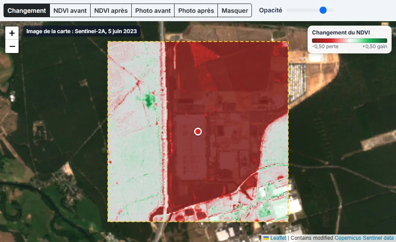
Task: Zoom in with the plus button
Action: click(x=12, y=33)
